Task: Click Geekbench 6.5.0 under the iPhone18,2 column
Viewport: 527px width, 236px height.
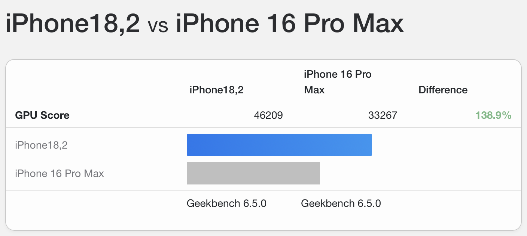Action: pyautogui.click(x=226, y=204)
